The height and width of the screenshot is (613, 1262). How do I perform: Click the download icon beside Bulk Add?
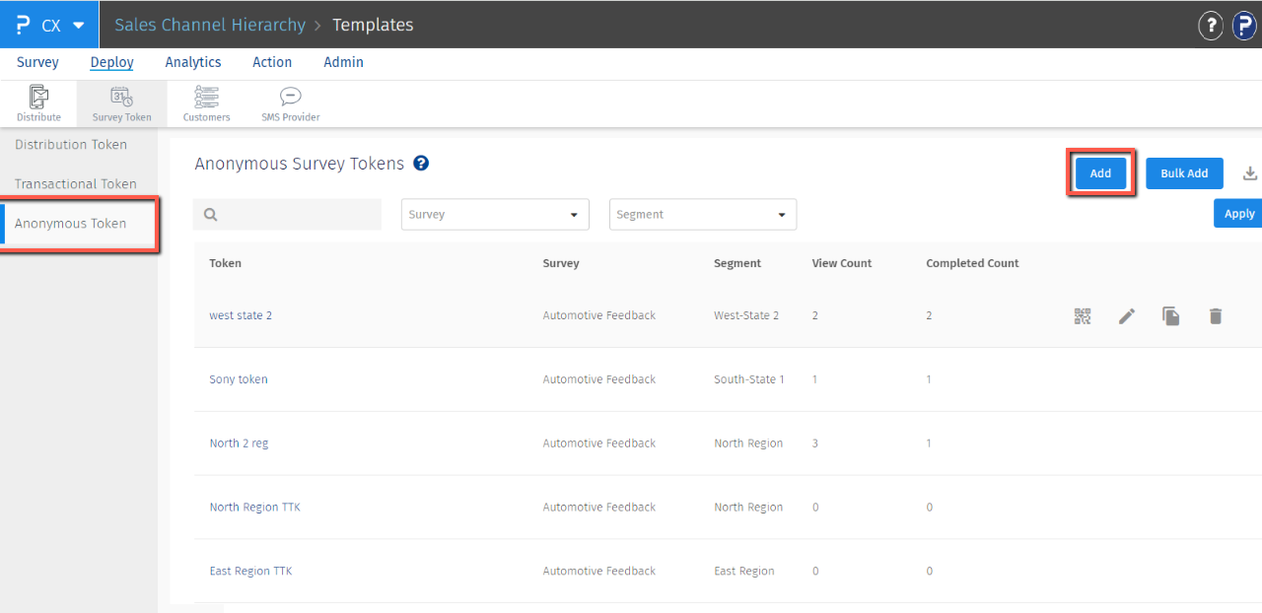[x=1249, y=173]
